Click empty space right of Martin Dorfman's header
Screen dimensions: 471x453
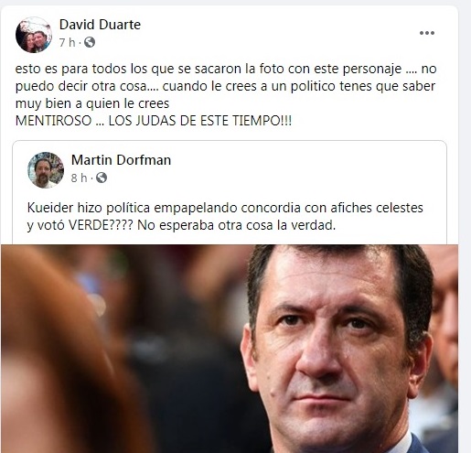(305, 169)
